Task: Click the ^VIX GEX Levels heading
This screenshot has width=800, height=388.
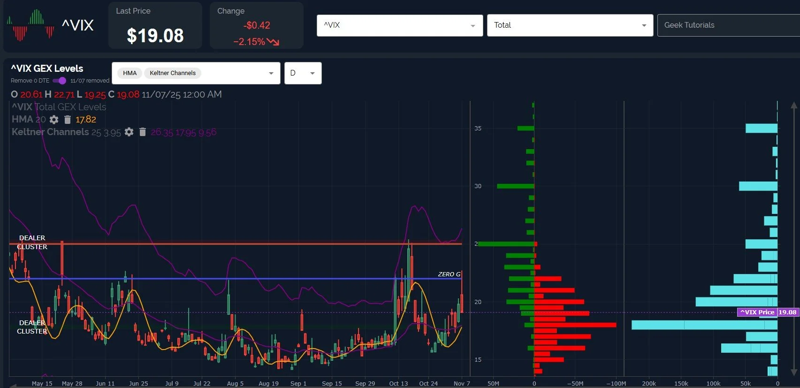Action: (47, 68)
